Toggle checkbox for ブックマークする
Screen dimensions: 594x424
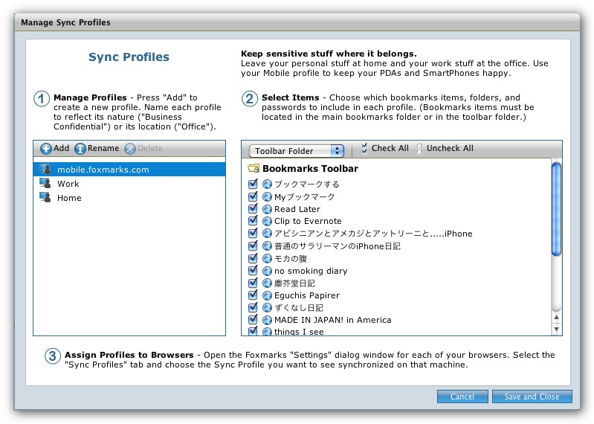(253, 184)
